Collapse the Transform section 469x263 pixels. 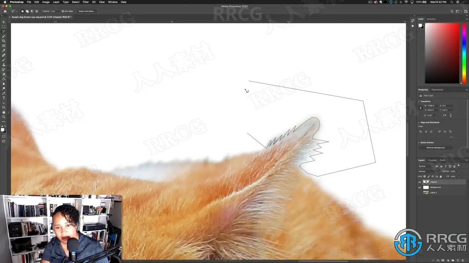(419, 102)
